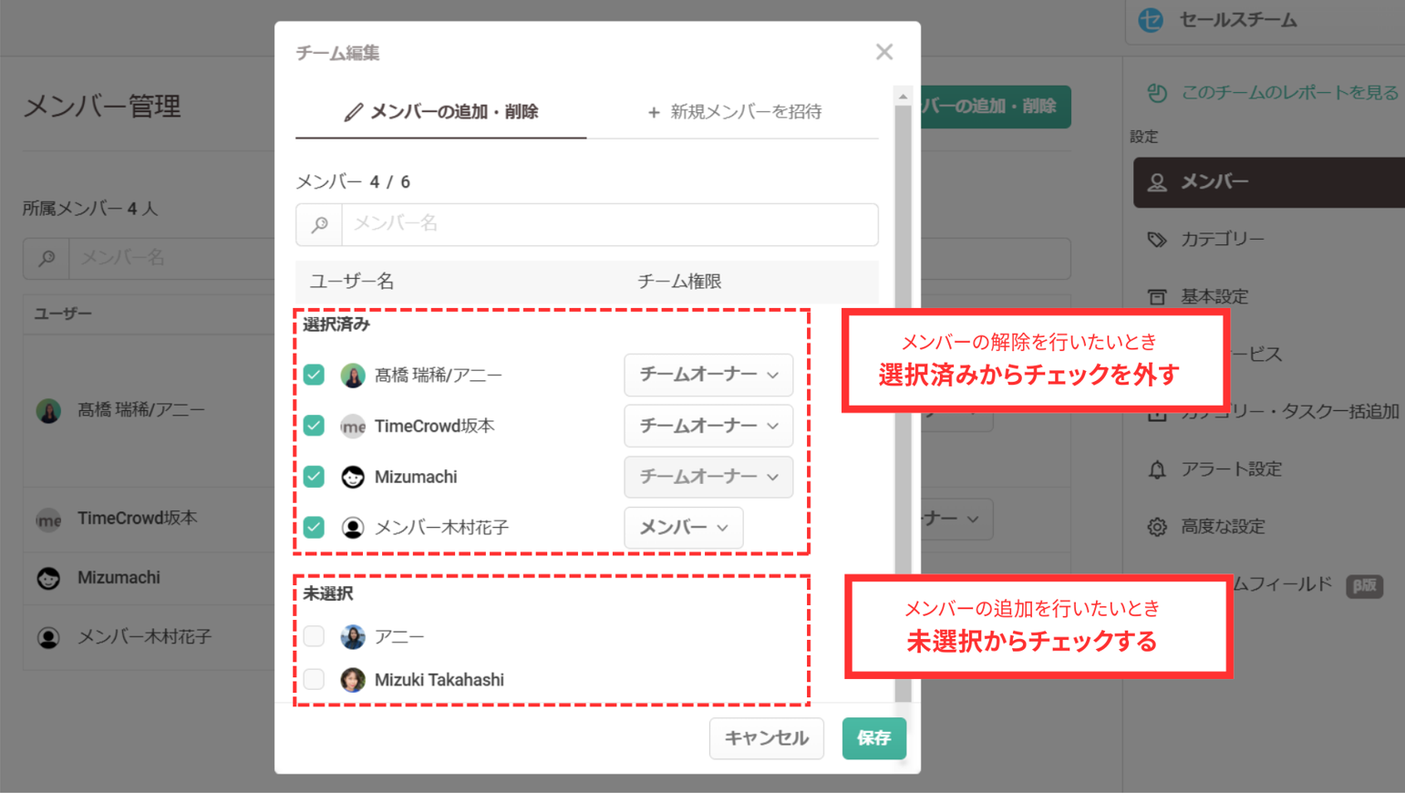The height and width of the screenshot is (793, 1405).
Task: Click the category tag icon in sidebar
Action: [x=1157, y=240]
